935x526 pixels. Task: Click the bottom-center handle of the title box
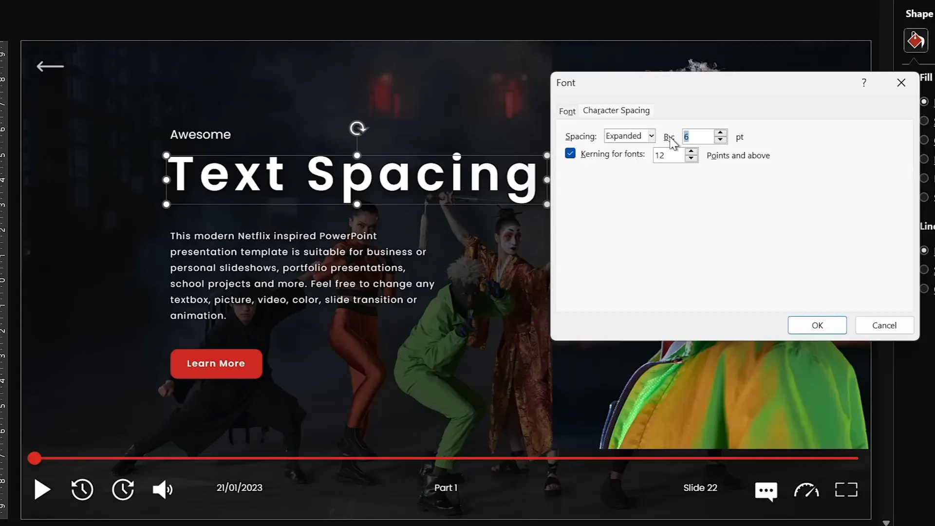357,205
